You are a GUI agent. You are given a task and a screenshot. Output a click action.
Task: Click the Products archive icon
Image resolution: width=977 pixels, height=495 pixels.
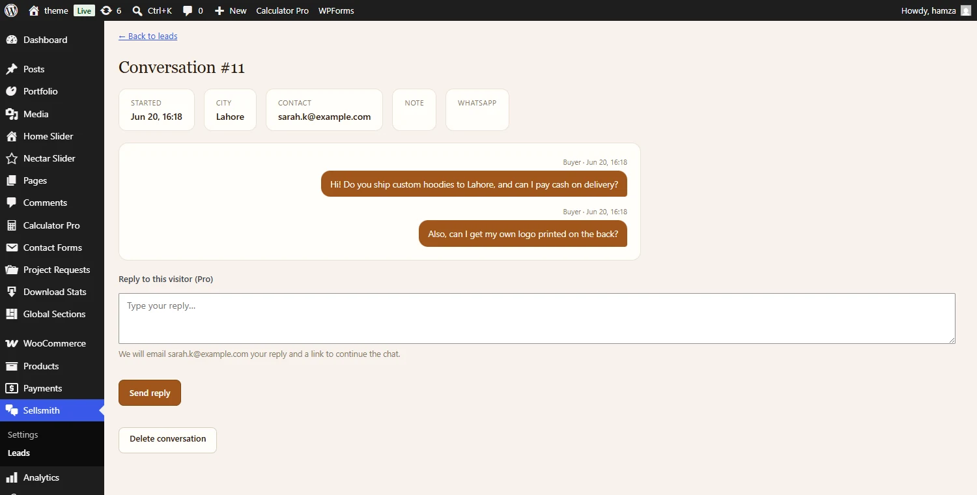12,366
